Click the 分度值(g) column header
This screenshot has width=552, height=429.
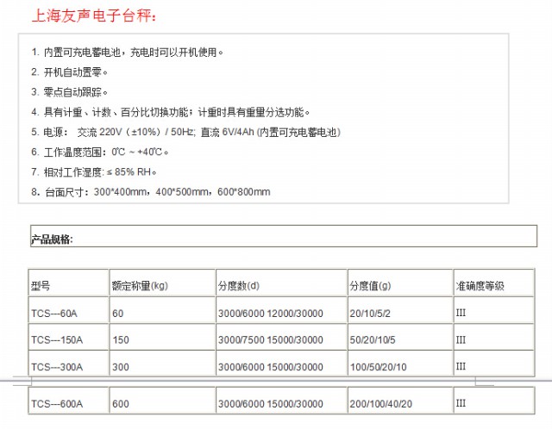tap(370, 285)
